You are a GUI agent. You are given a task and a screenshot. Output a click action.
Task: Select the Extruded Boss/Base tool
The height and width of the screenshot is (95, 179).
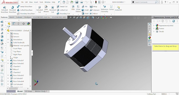[4, 9]
